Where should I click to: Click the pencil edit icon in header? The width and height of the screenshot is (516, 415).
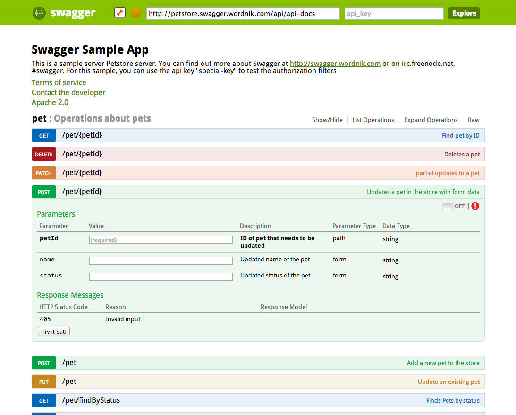pos(120,13)
